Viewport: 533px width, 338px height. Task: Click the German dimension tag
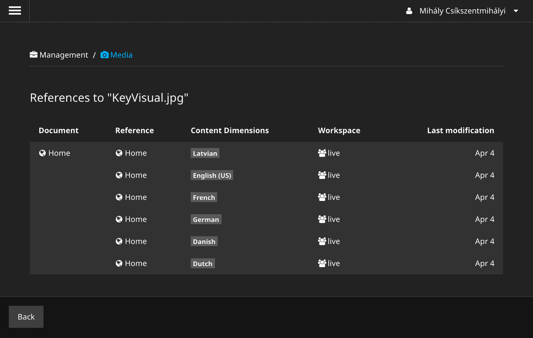pyautogui.click(x=206, y=220)
